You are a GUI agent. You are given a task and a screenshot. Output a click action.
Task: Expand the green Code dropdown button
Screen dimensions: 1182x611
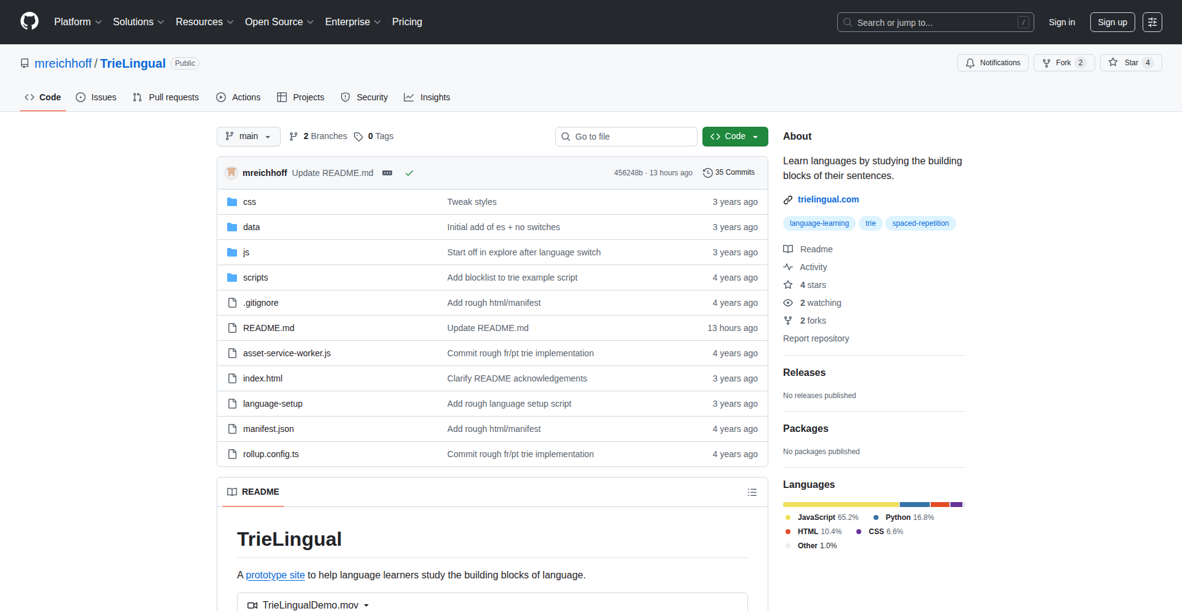pos(734,137)
